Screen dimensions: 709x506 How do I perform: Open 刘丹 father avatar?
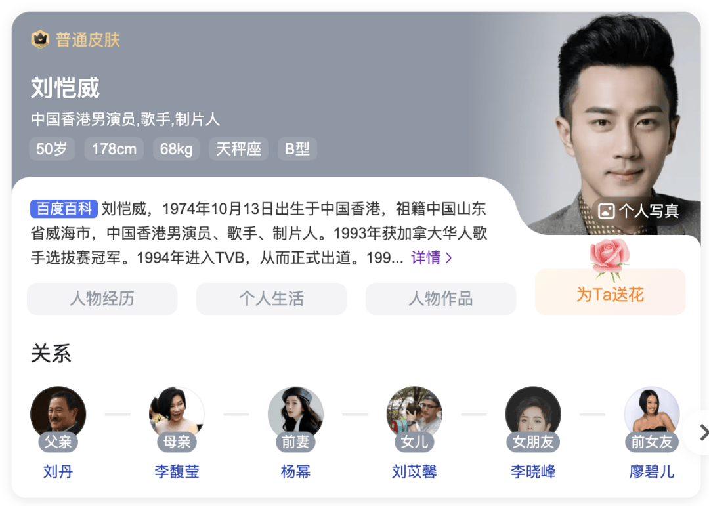tap(58, 414)
